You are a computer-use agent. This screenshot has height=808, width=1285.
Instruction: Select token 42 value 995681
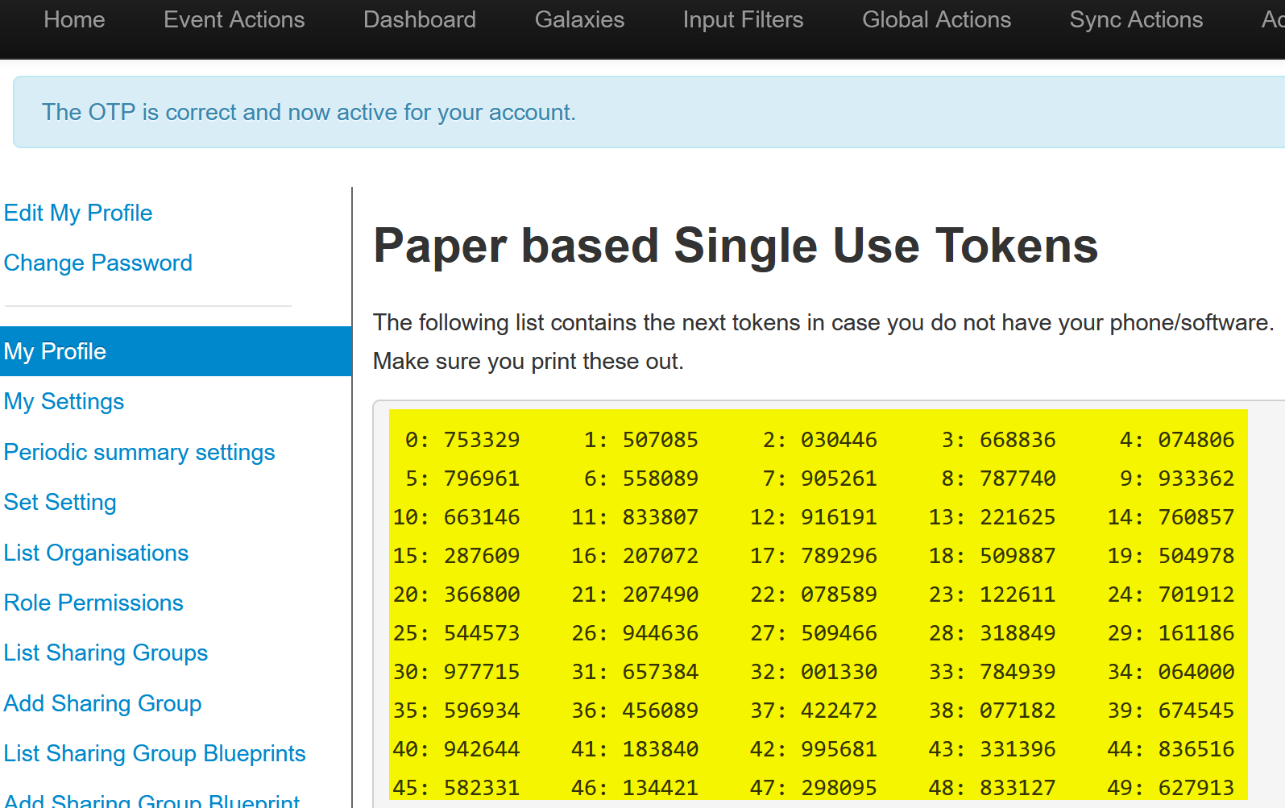pos(839,749)
